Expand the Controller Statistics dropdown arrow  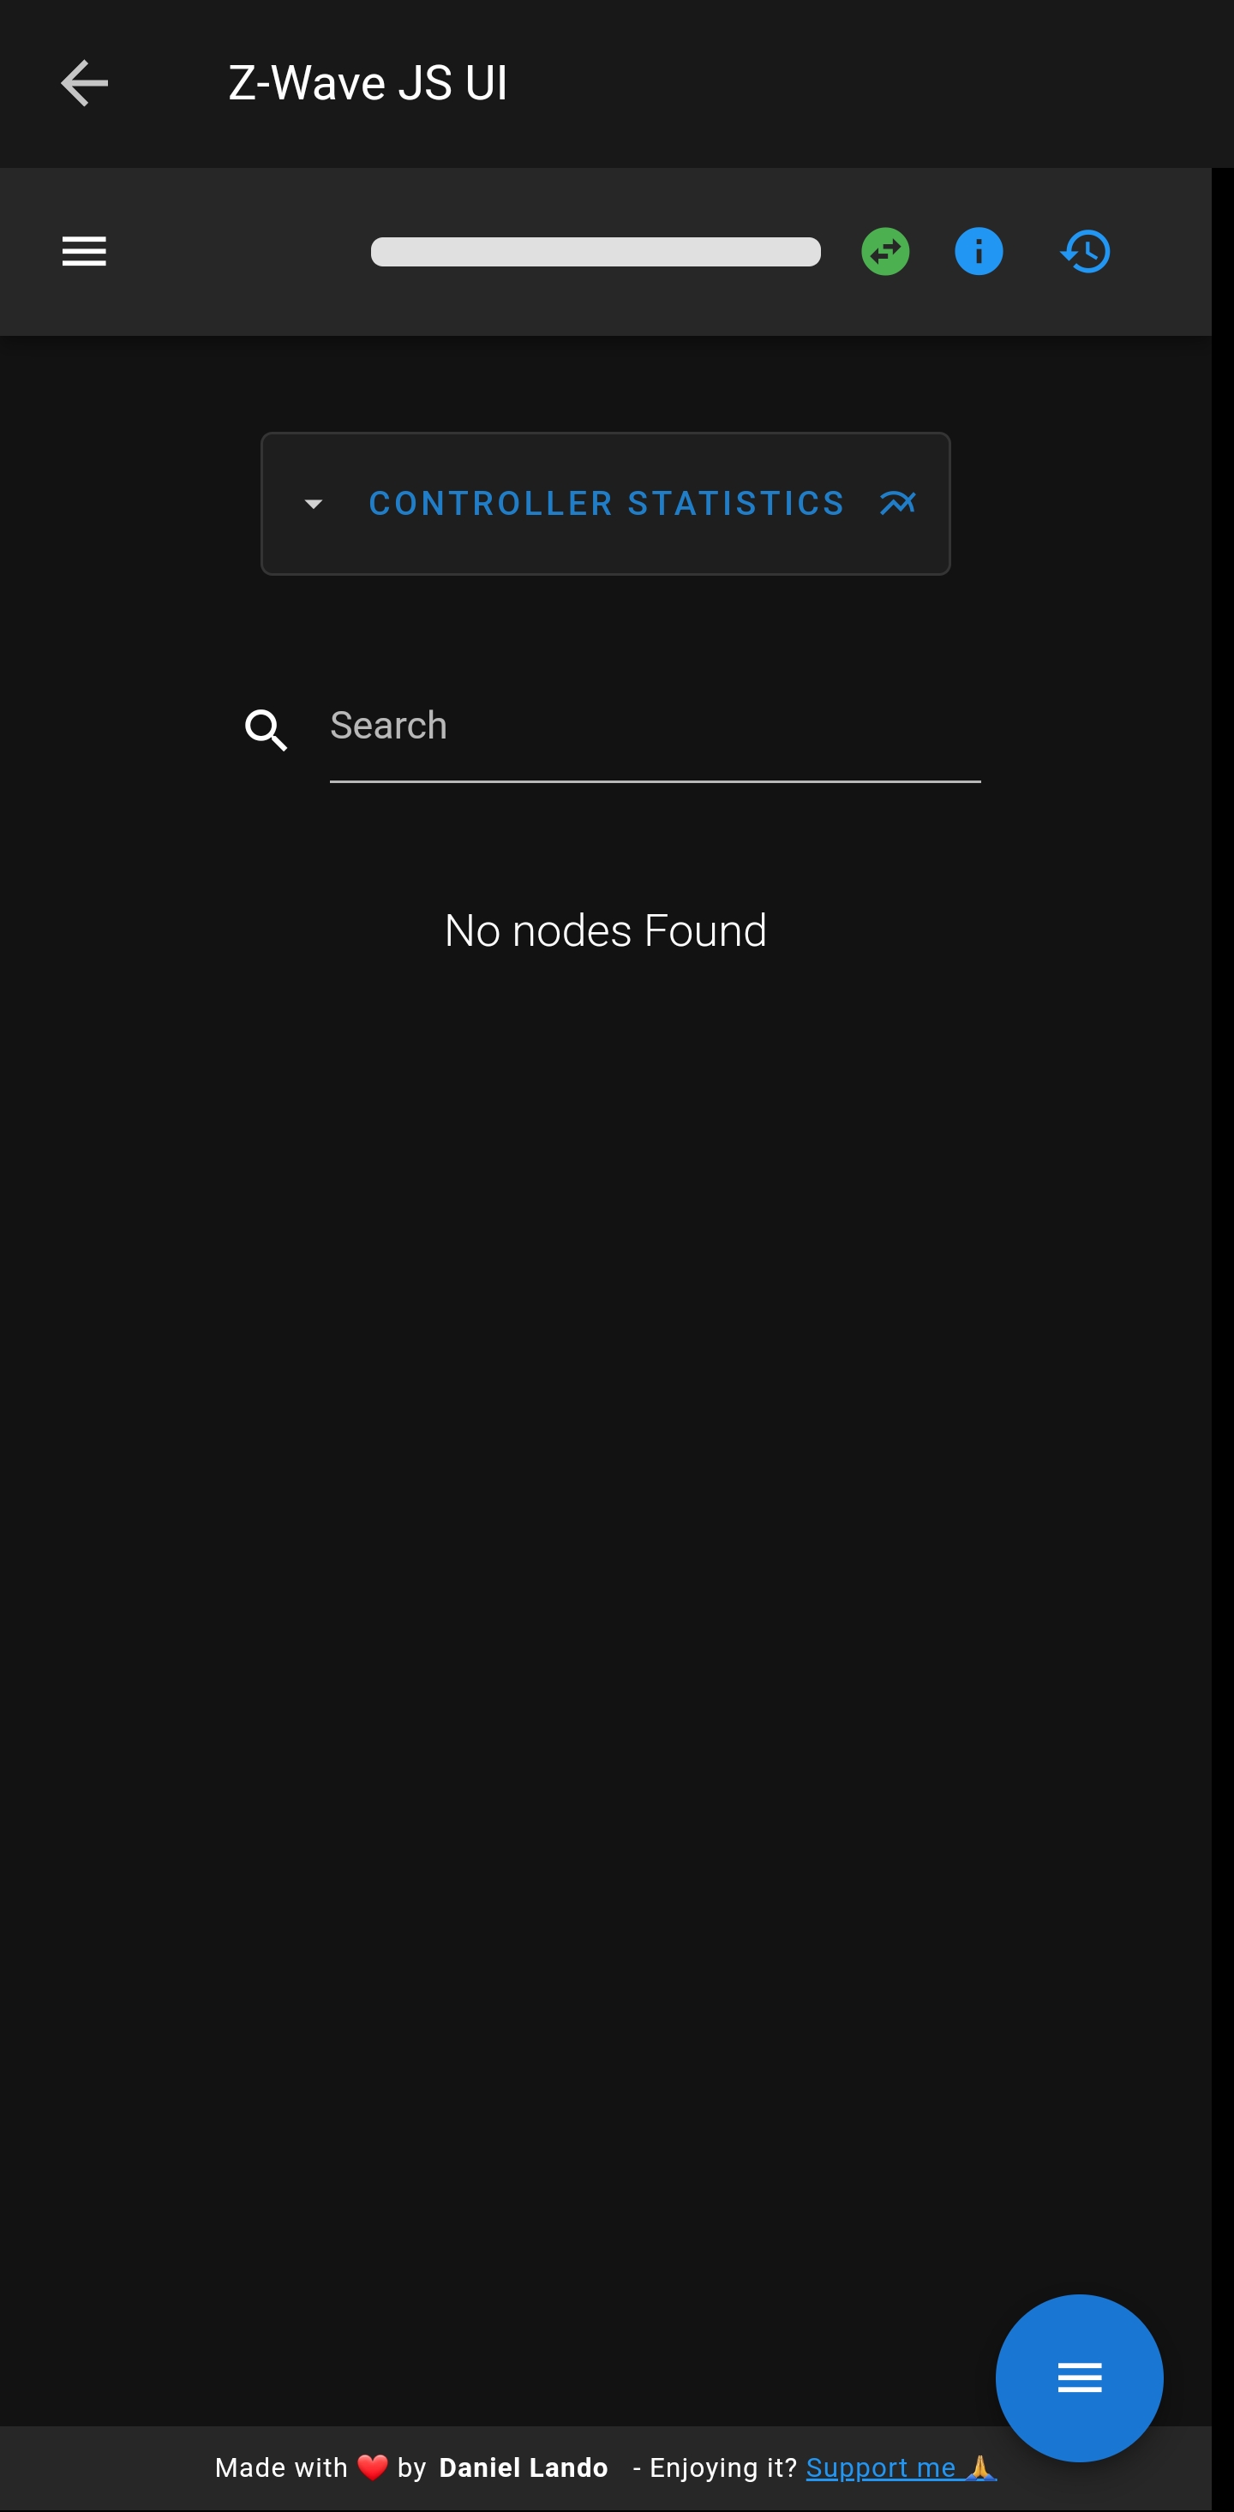pyautogui.click(x=313, y=504)
